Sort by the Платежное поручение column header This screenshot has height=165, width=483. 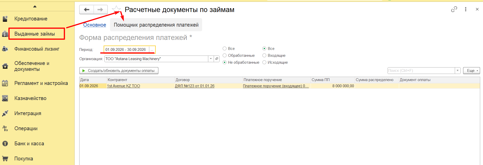[277, 80]
